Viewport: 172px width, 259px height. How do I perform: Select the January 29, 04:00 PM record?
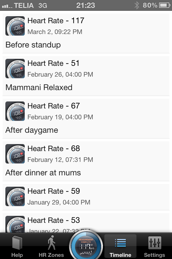click(86, 197)
